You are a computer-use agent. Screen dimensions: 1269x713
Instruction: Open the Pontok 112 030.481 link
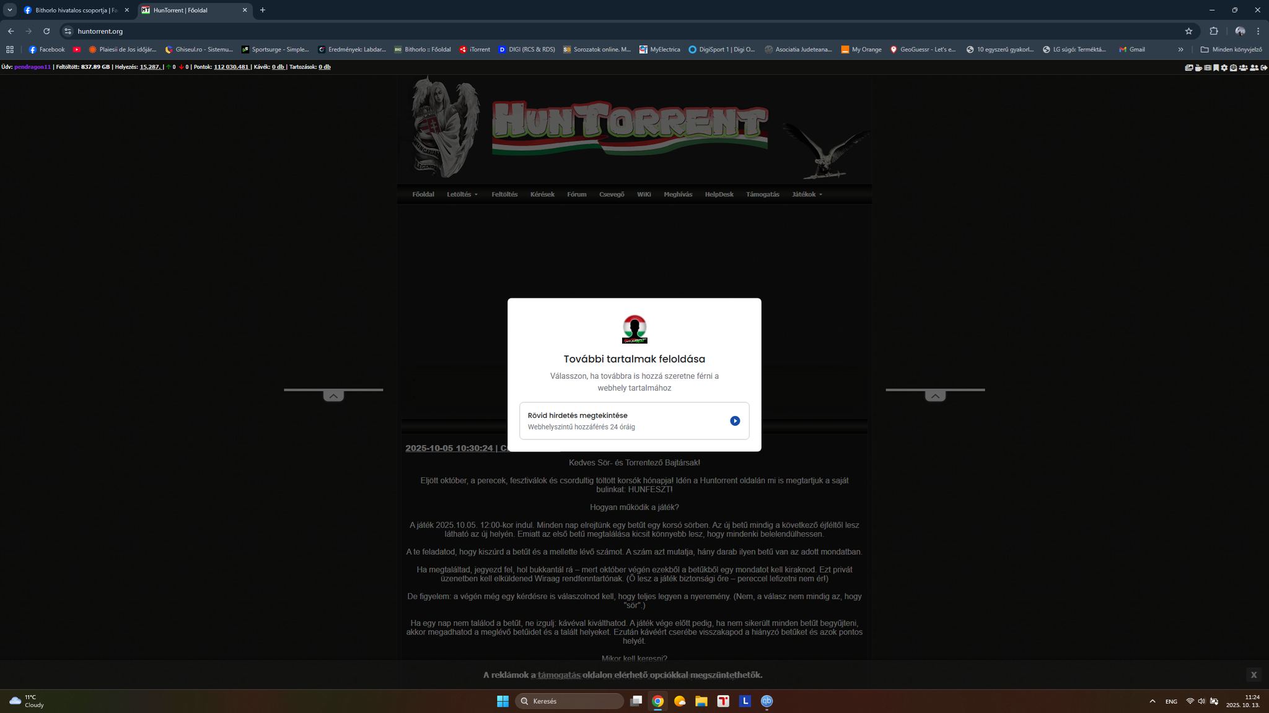232,67
